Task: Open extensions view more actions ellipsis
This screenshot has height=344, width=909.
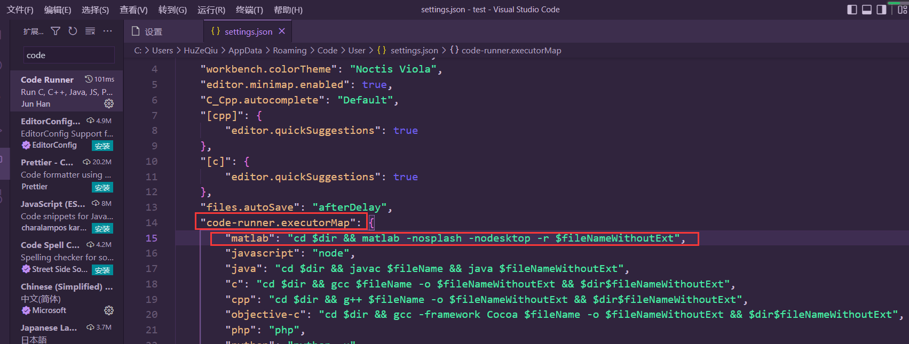Action: [108, 31]
